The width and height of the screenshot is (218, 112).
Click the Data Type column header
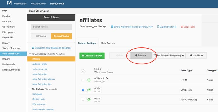pos(186,71)
